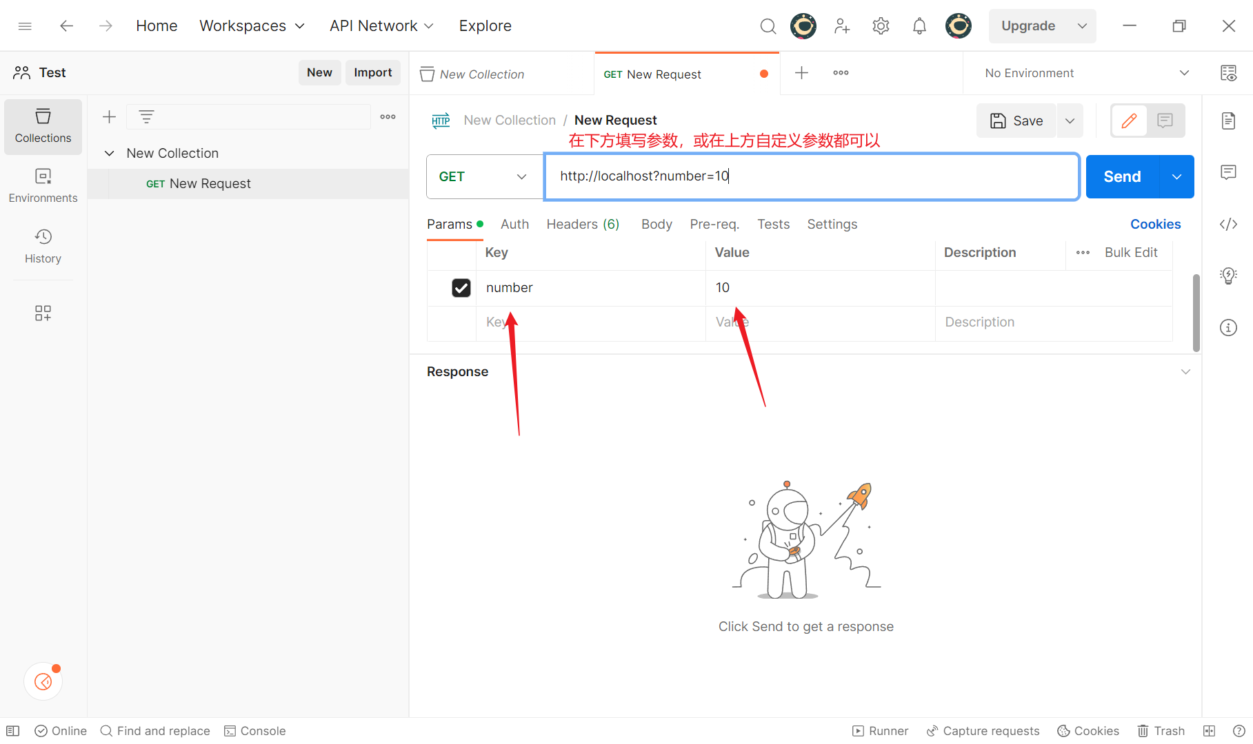Select the New Collection tab
Screen dimensions: 1253x744
click(x=501, y=74)
